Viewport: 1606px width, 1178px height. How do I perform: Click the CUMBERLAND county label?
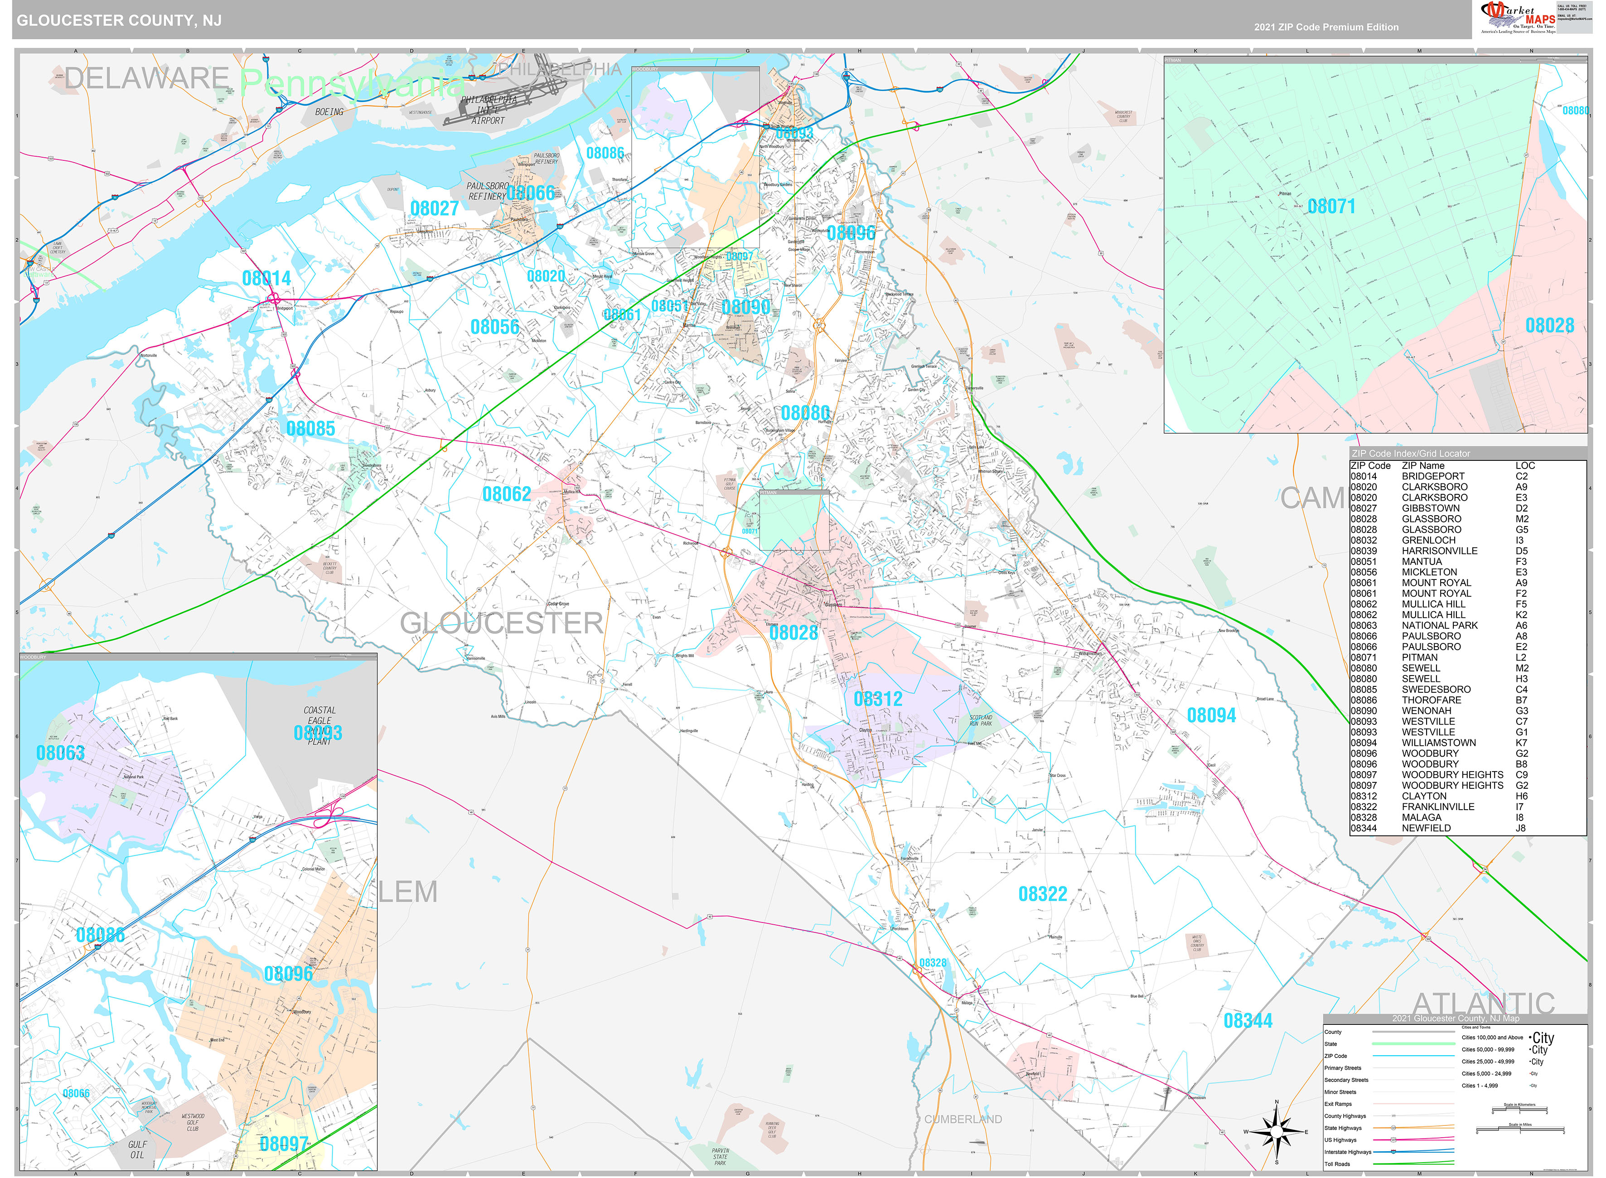963,1120
